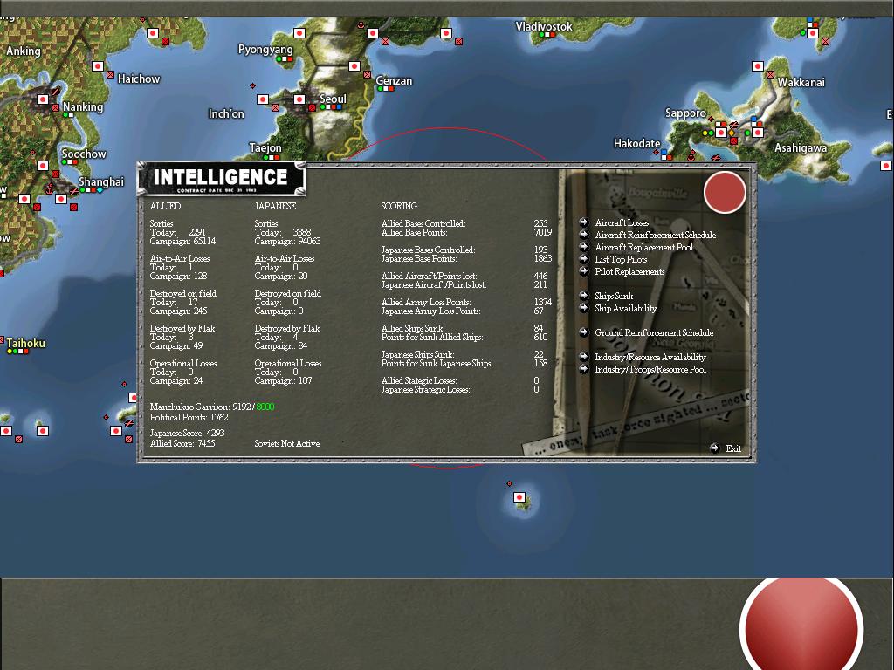The image size is (894, 670).
Task: Open the Pilot Replacements screen
Action: click(x=629, y=272)
